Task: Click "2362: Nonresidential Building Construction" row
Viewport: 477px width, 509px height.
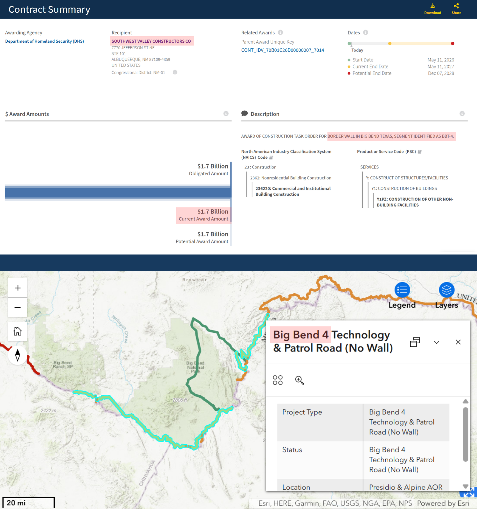Action: pos(291,178)
